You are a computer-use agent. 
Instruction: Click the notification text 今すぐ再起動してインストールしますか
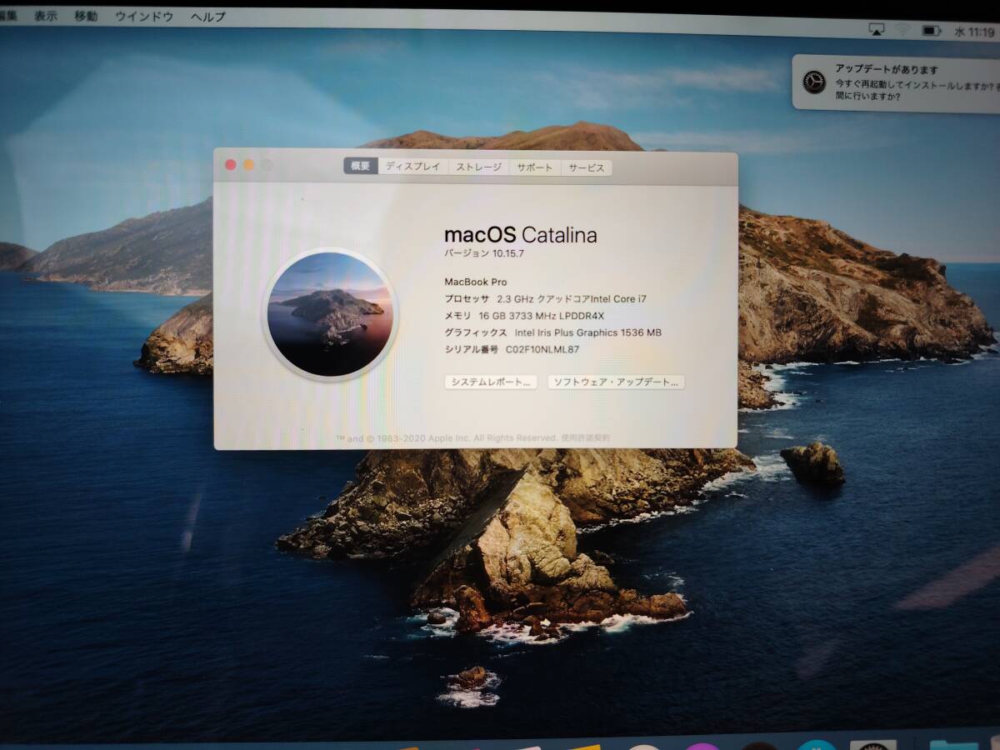pos(915,85)
